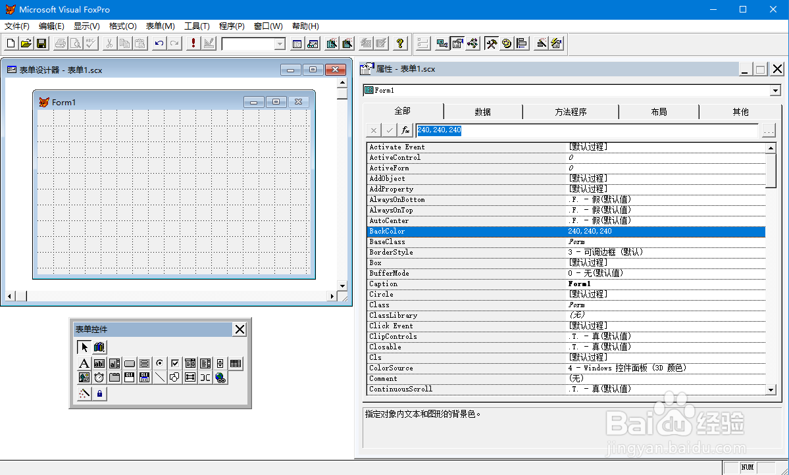This screenshot has width=789, height=475.
Task: Click the down arrow of properties list scrollbar
Action: tap(771, 389)
